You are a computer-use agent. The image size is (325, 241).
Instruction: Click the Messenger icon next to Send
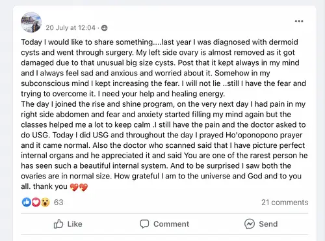pos(250,224)
